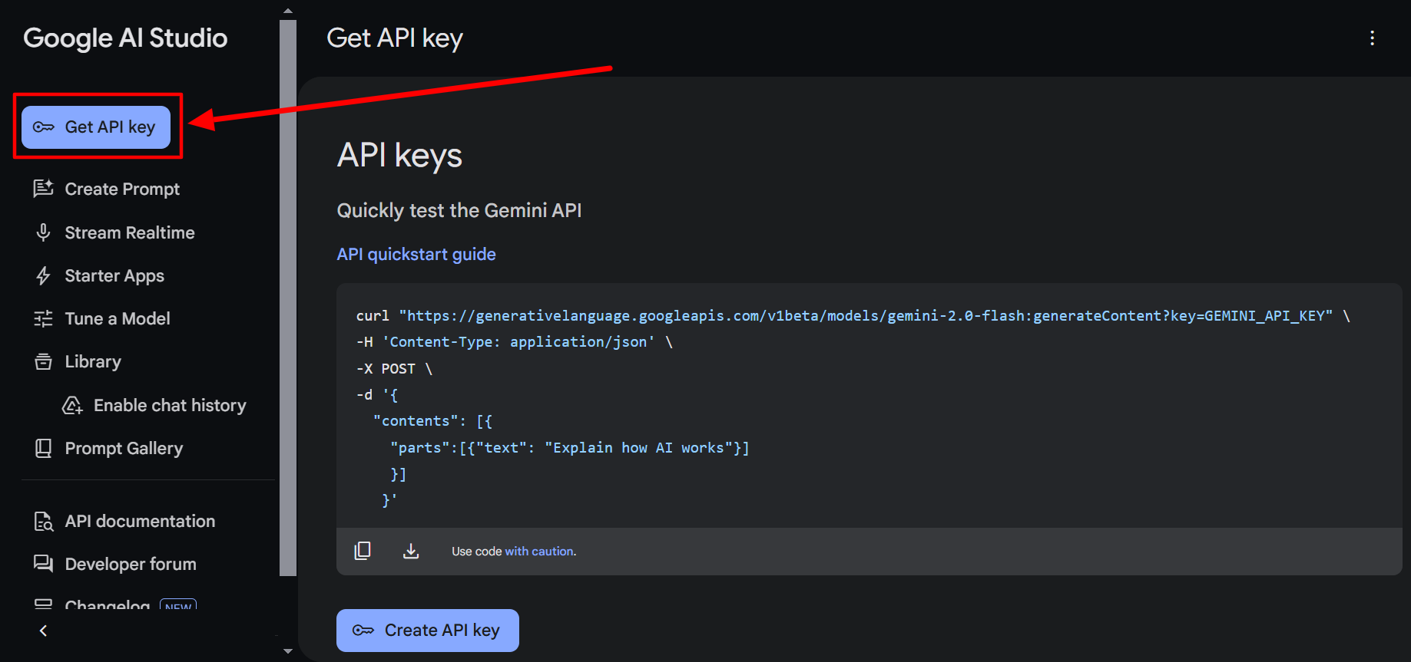The image size is (1411, 662).
Task: Click the 'Quickly test the Gemini API' text
Action: tap(459, 210)
